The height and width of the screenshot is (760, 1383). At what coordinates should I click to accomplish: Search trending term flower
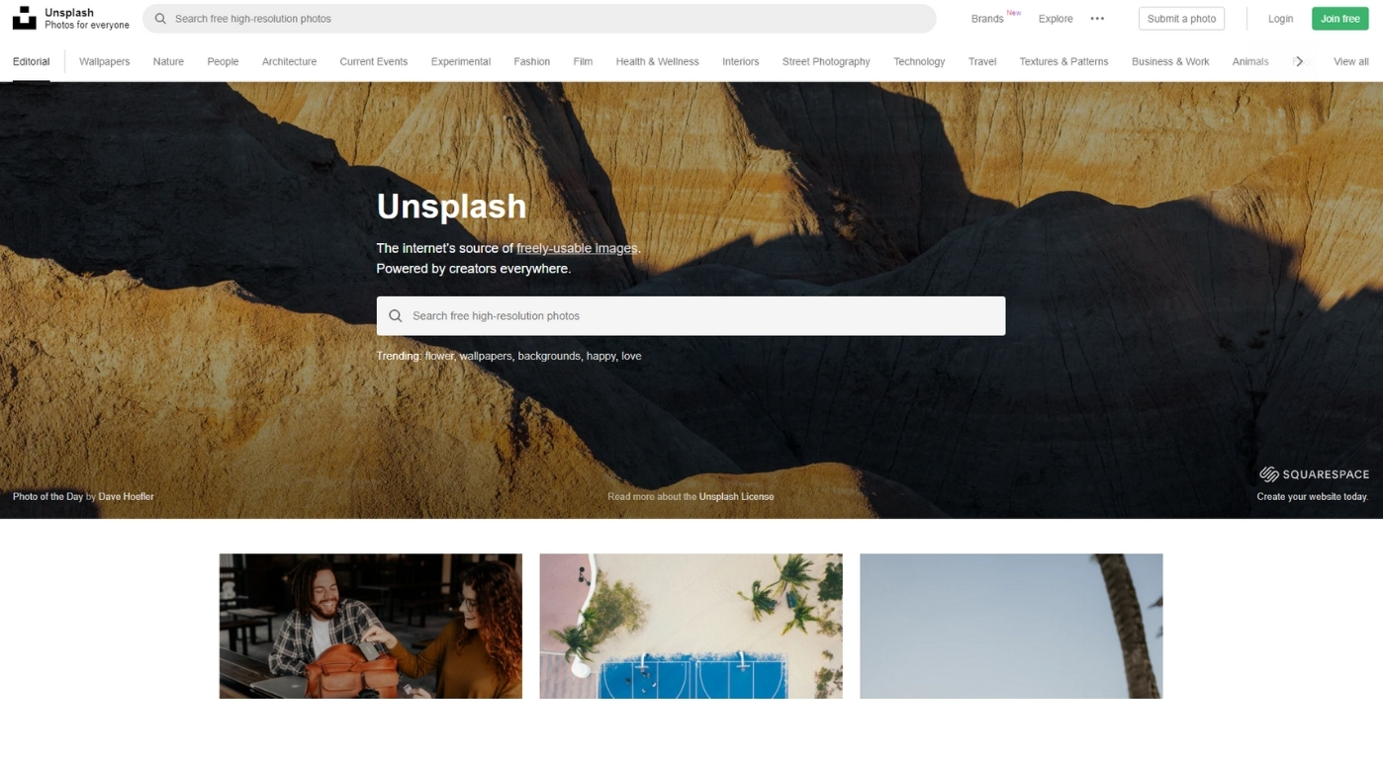(439, 356)
